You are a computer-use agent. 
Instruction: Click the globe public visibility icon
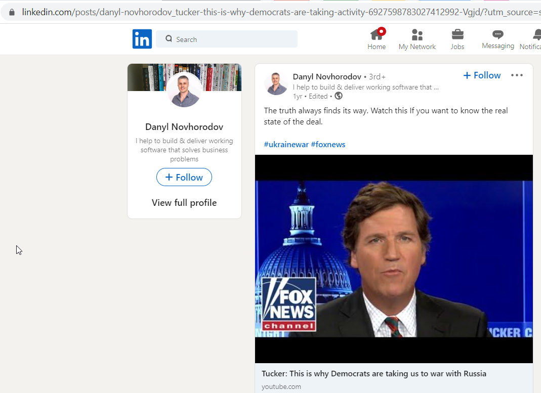point(339,96)
